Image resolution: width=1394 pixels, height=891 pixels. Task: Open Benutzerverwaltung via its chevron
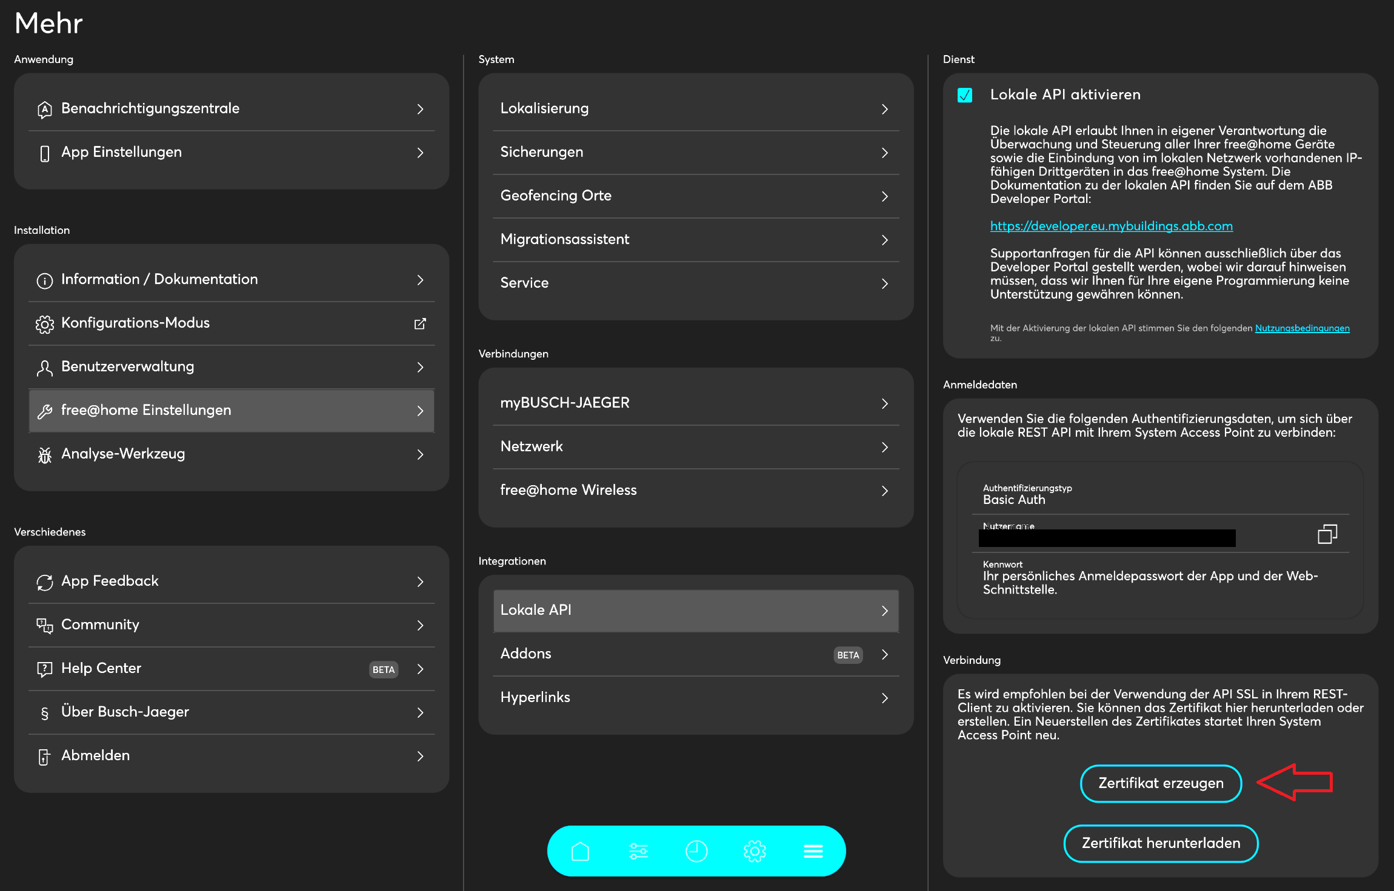(420, 367)
